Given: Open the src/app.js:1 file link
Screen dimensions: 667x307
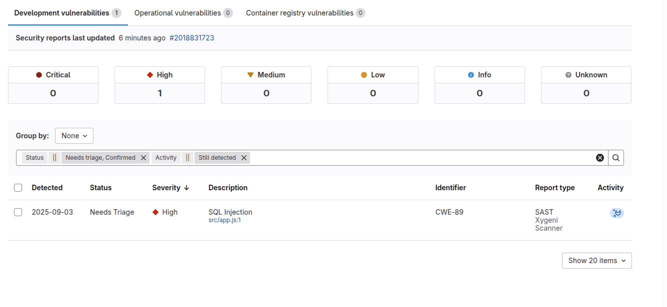Looking at the screenshot, I should click(x=224, y=220).
